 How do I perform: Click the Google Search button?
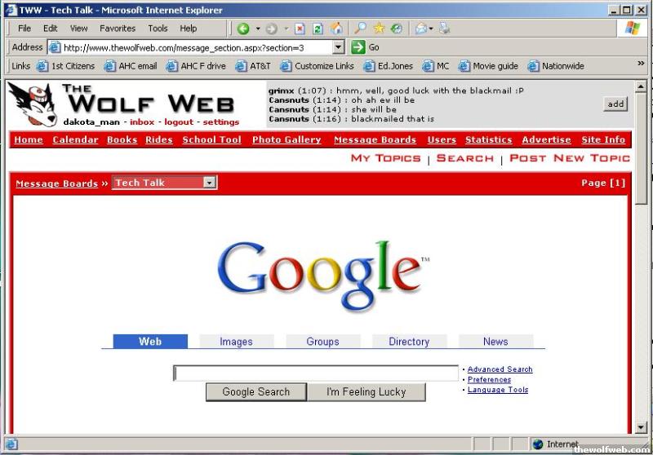[256, 392]
